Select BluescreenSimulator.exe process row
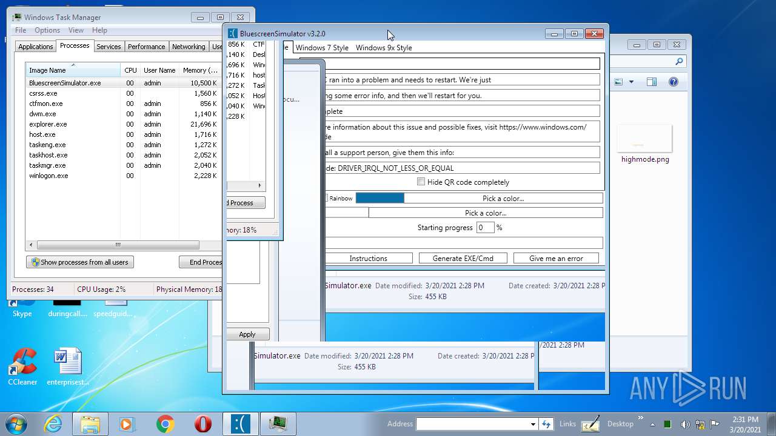 coord(123,83)
